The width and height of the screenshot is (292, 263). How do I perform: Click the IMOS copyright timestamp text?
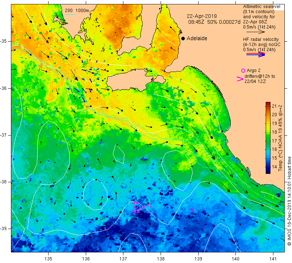(289, 201)
